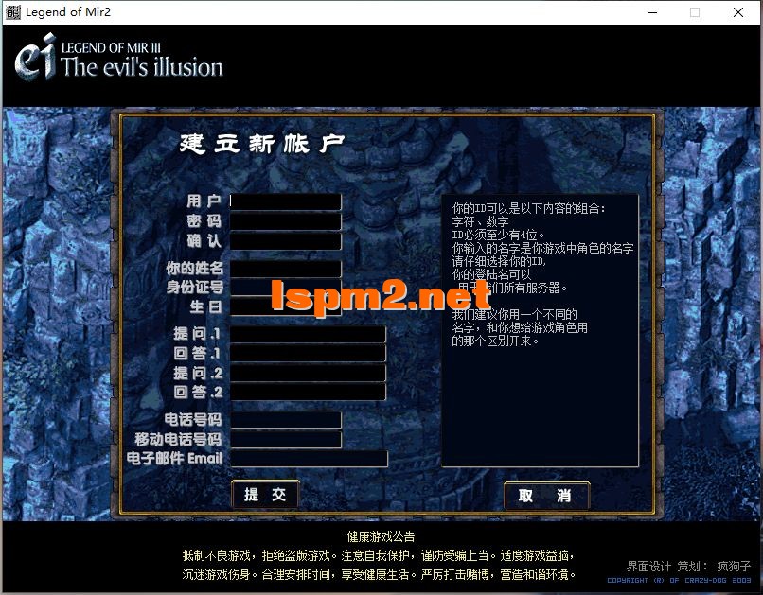763x595 pixels.
Task: Minimize the Legend of Mir2 window
Action: (652, 12)
